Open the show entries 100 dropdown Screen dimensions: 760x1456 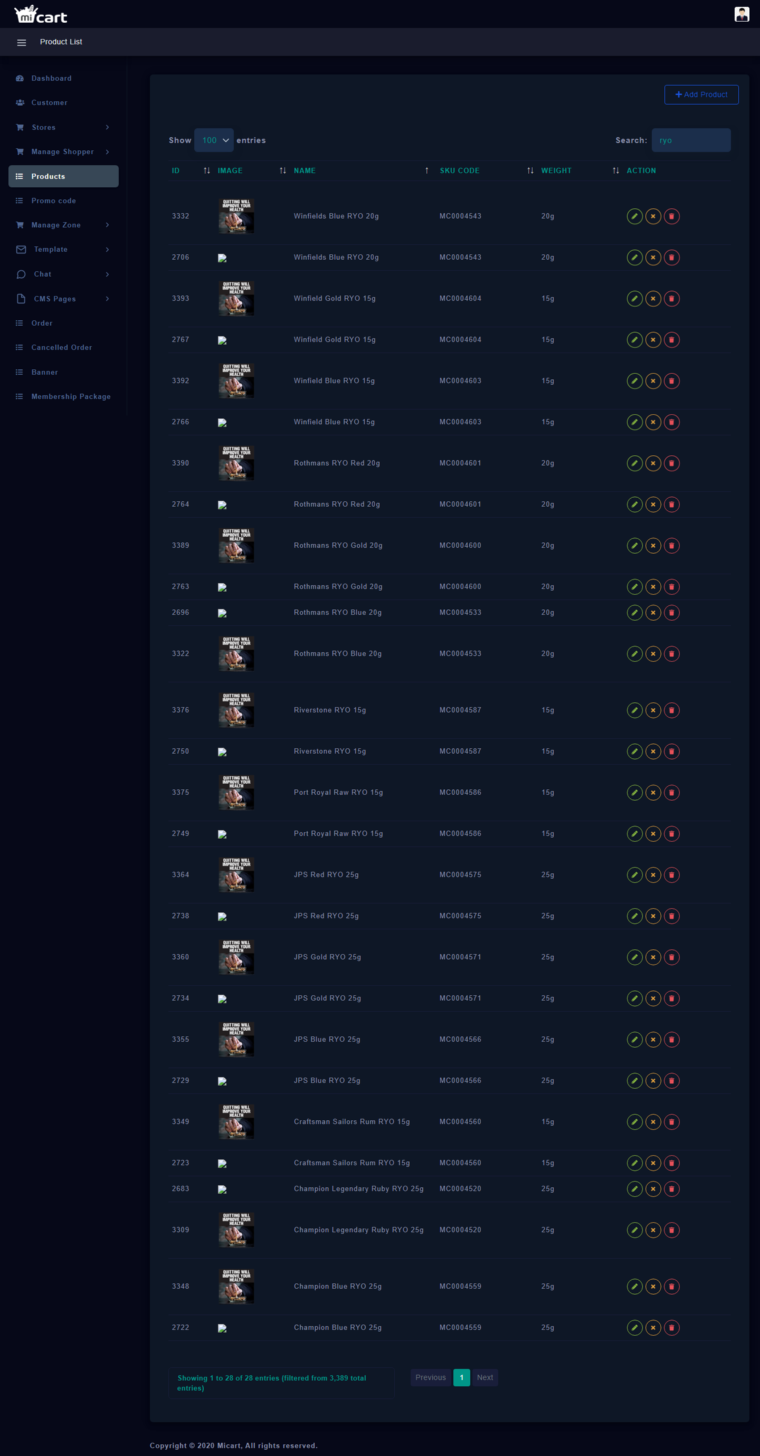pyautogui.click(x=214, y=140)
